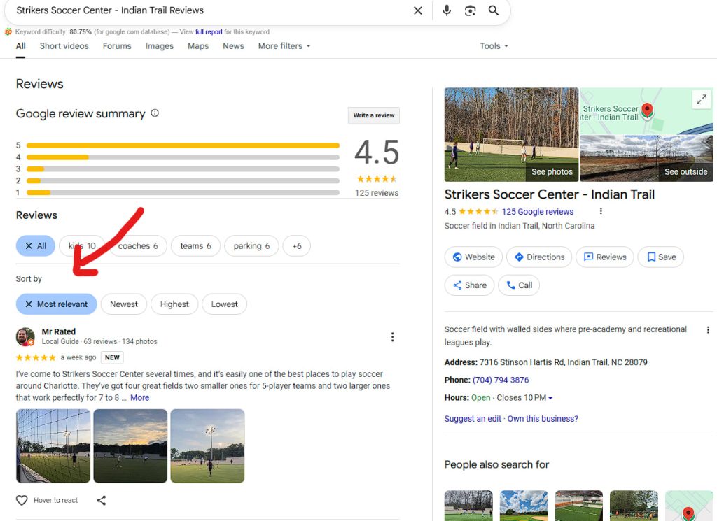Image resolution: width=717 pixels, height=521 pixels.
Task: Click the full report link for keyword difficulty
Action: pyautogui.click(x=209, y=32)
